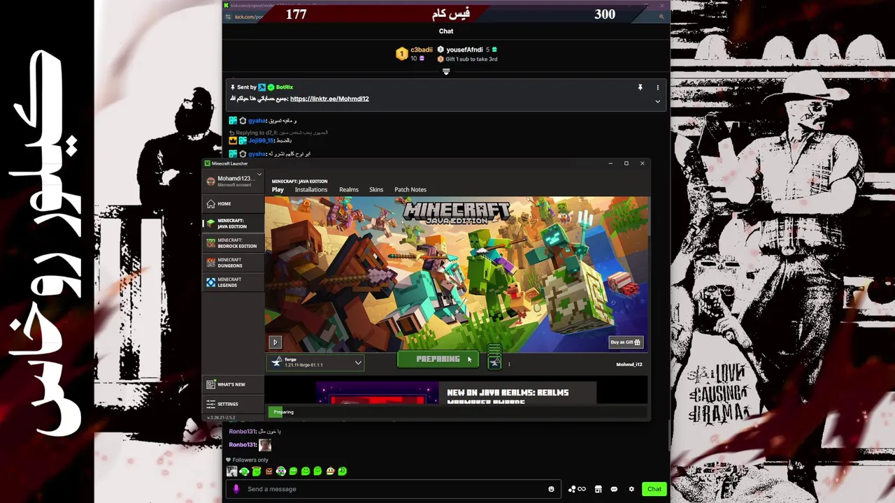This screenshot has width=895, height=503.
Task: Select Minecraft: Bedrock Edition sidebar entry
Action: click(232, 243)
